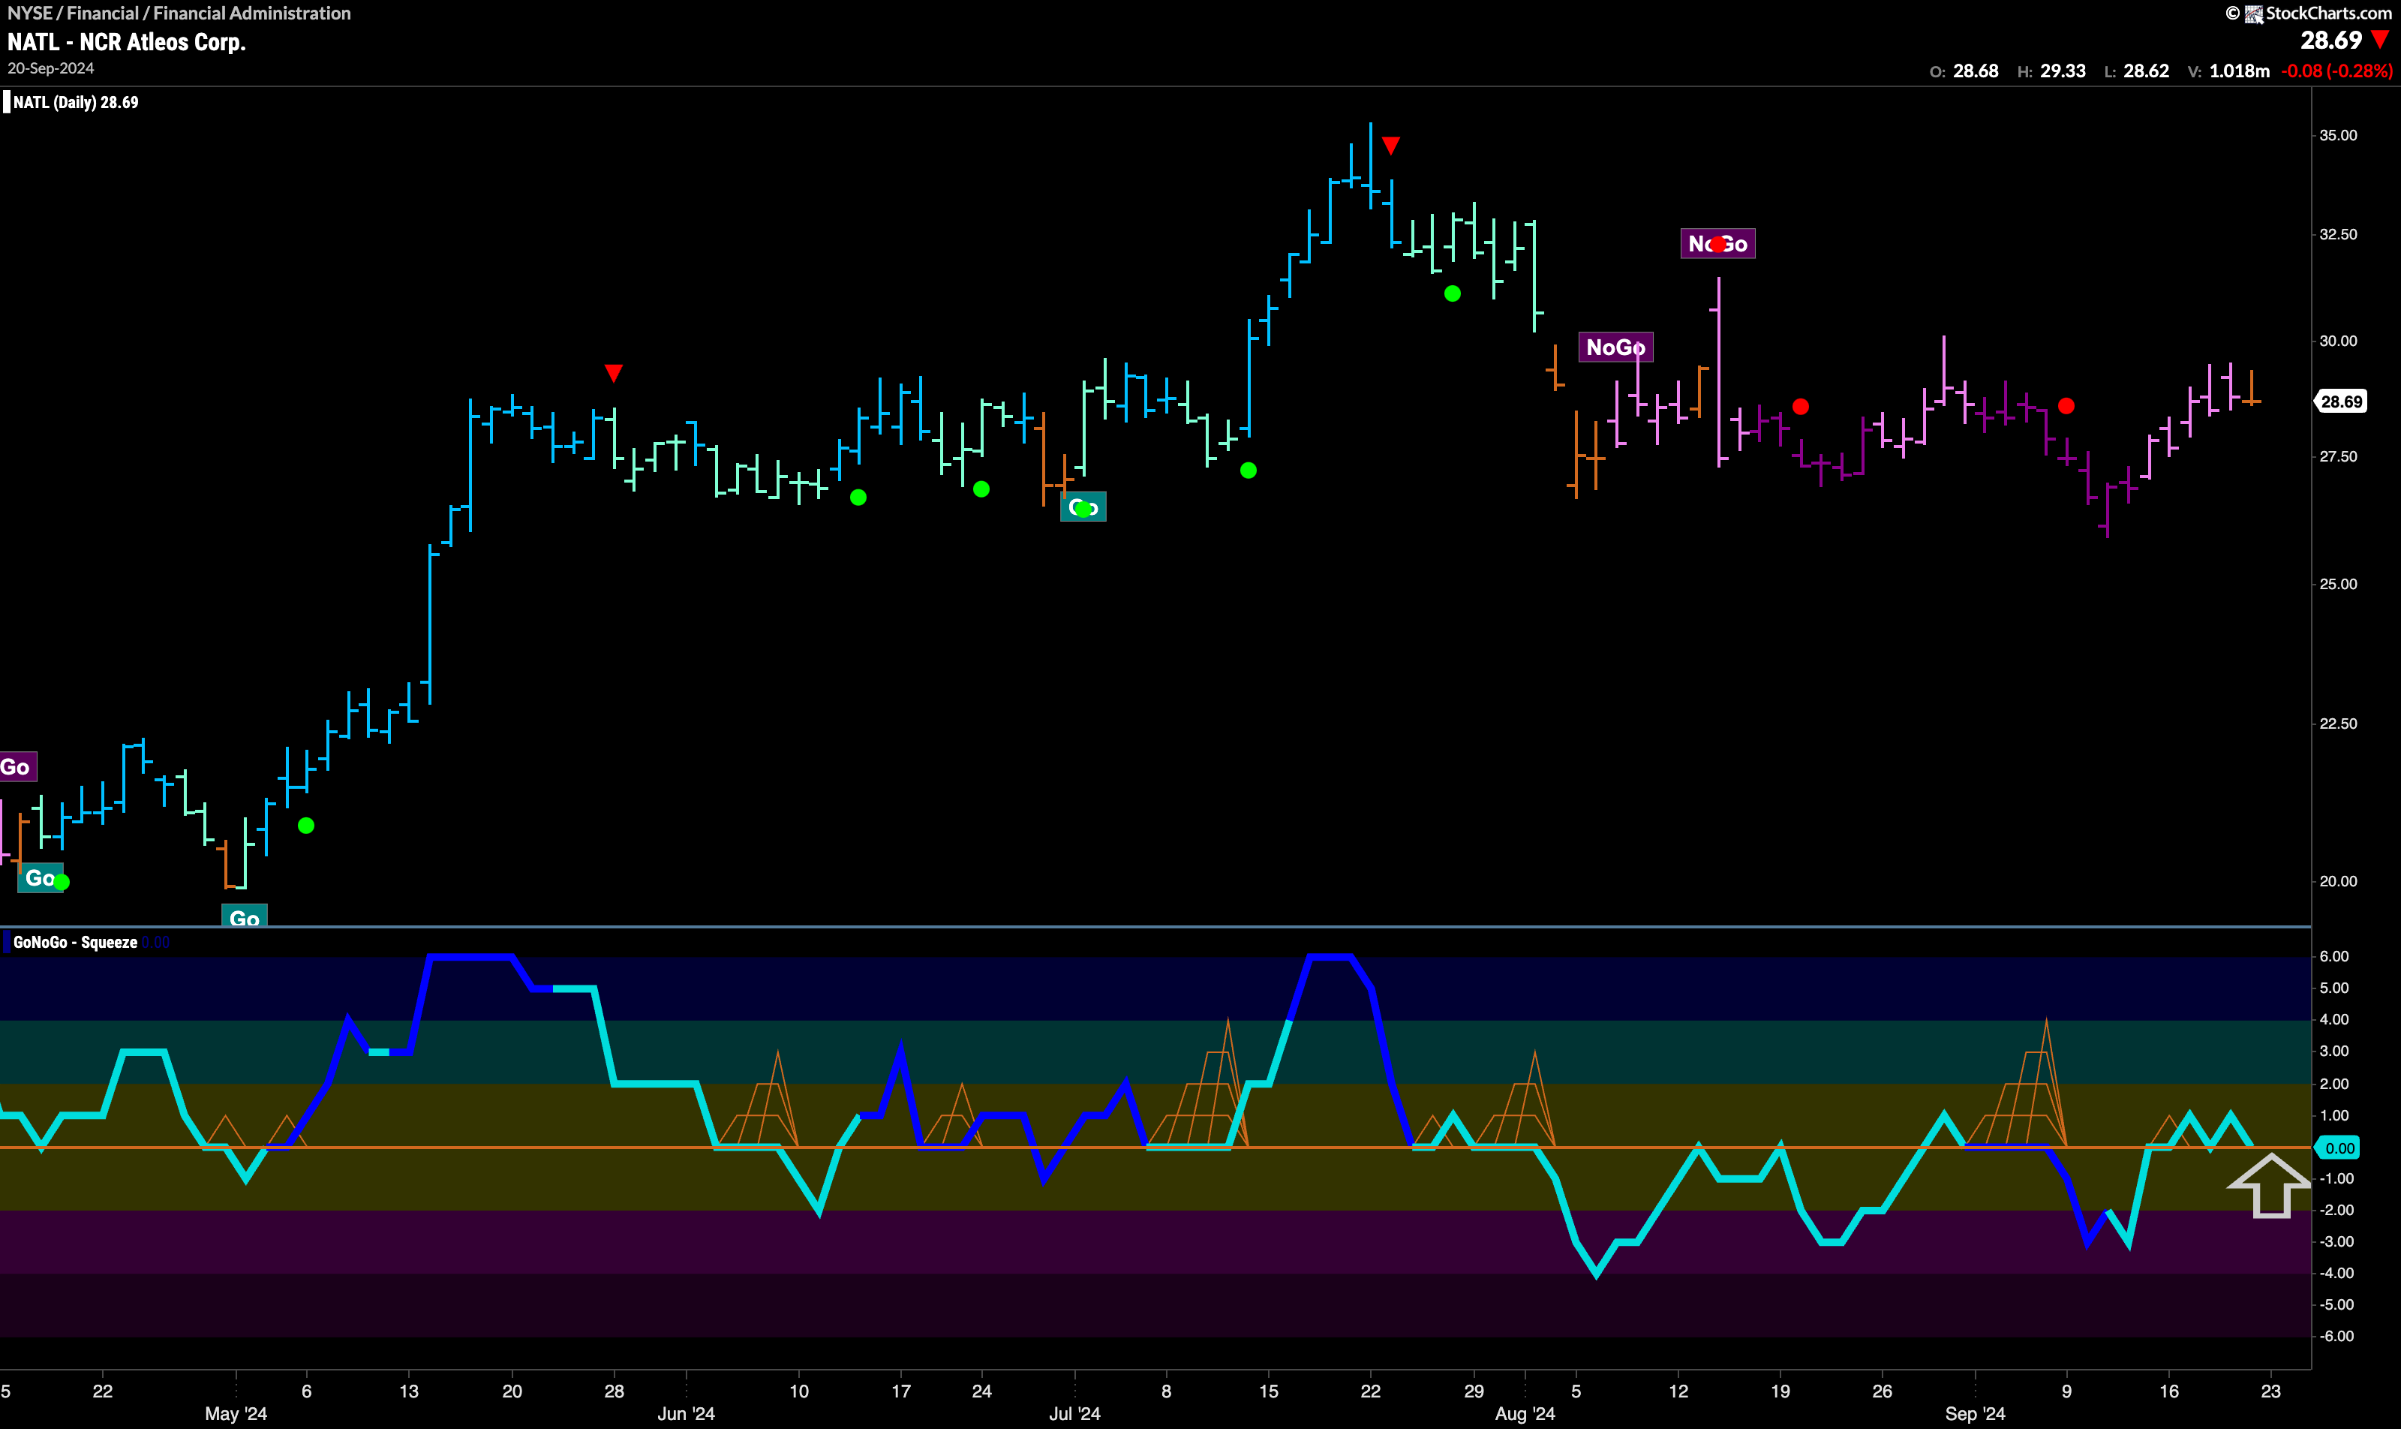Select the Jun '24 date axis label
Image resolution: width=2401 pixels, height=1429 pixels.
point(686,1413)
